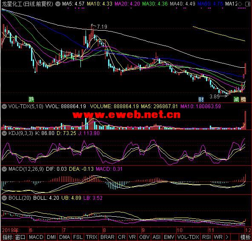The image size is (252, 241).
Task: Click the MA5: 4.57 label
Action: click(x=73, y=4)
